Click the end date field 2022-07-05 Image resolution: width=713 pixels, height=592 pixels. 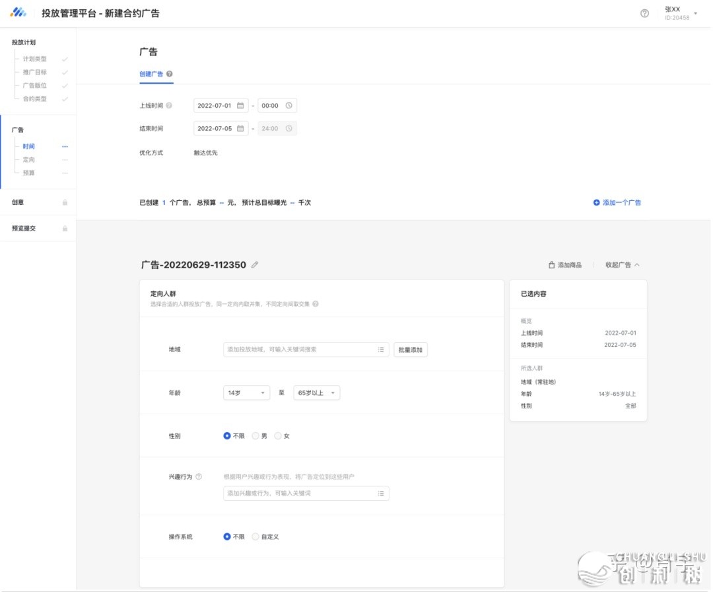[221, 128]
